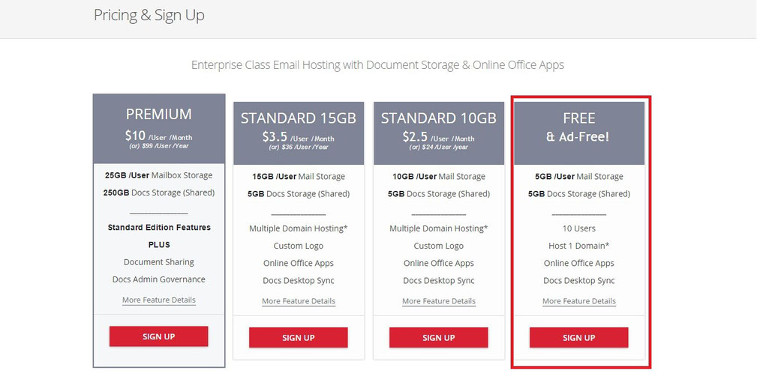Viewport: 757px width, 391px height.
Task: Open More Feature Details for Premium plan
Action: pyautogui.click(x=159, y=300)
